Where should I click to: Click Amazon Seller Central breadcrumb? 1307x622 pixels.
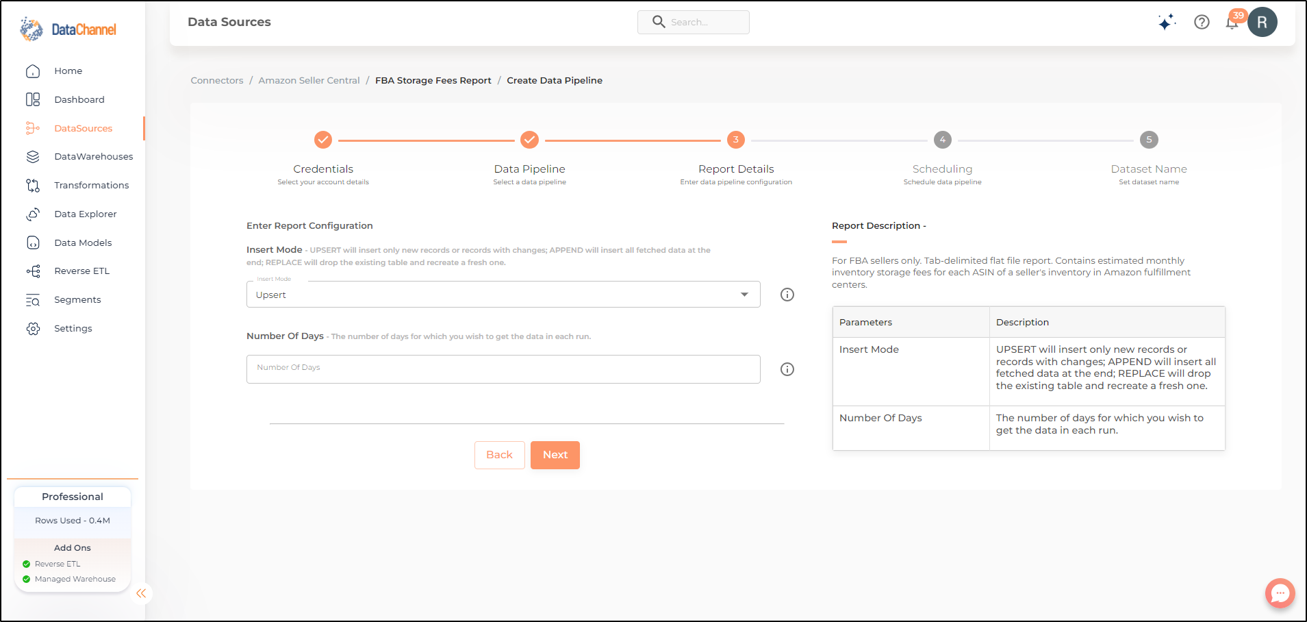pos(309,81)
